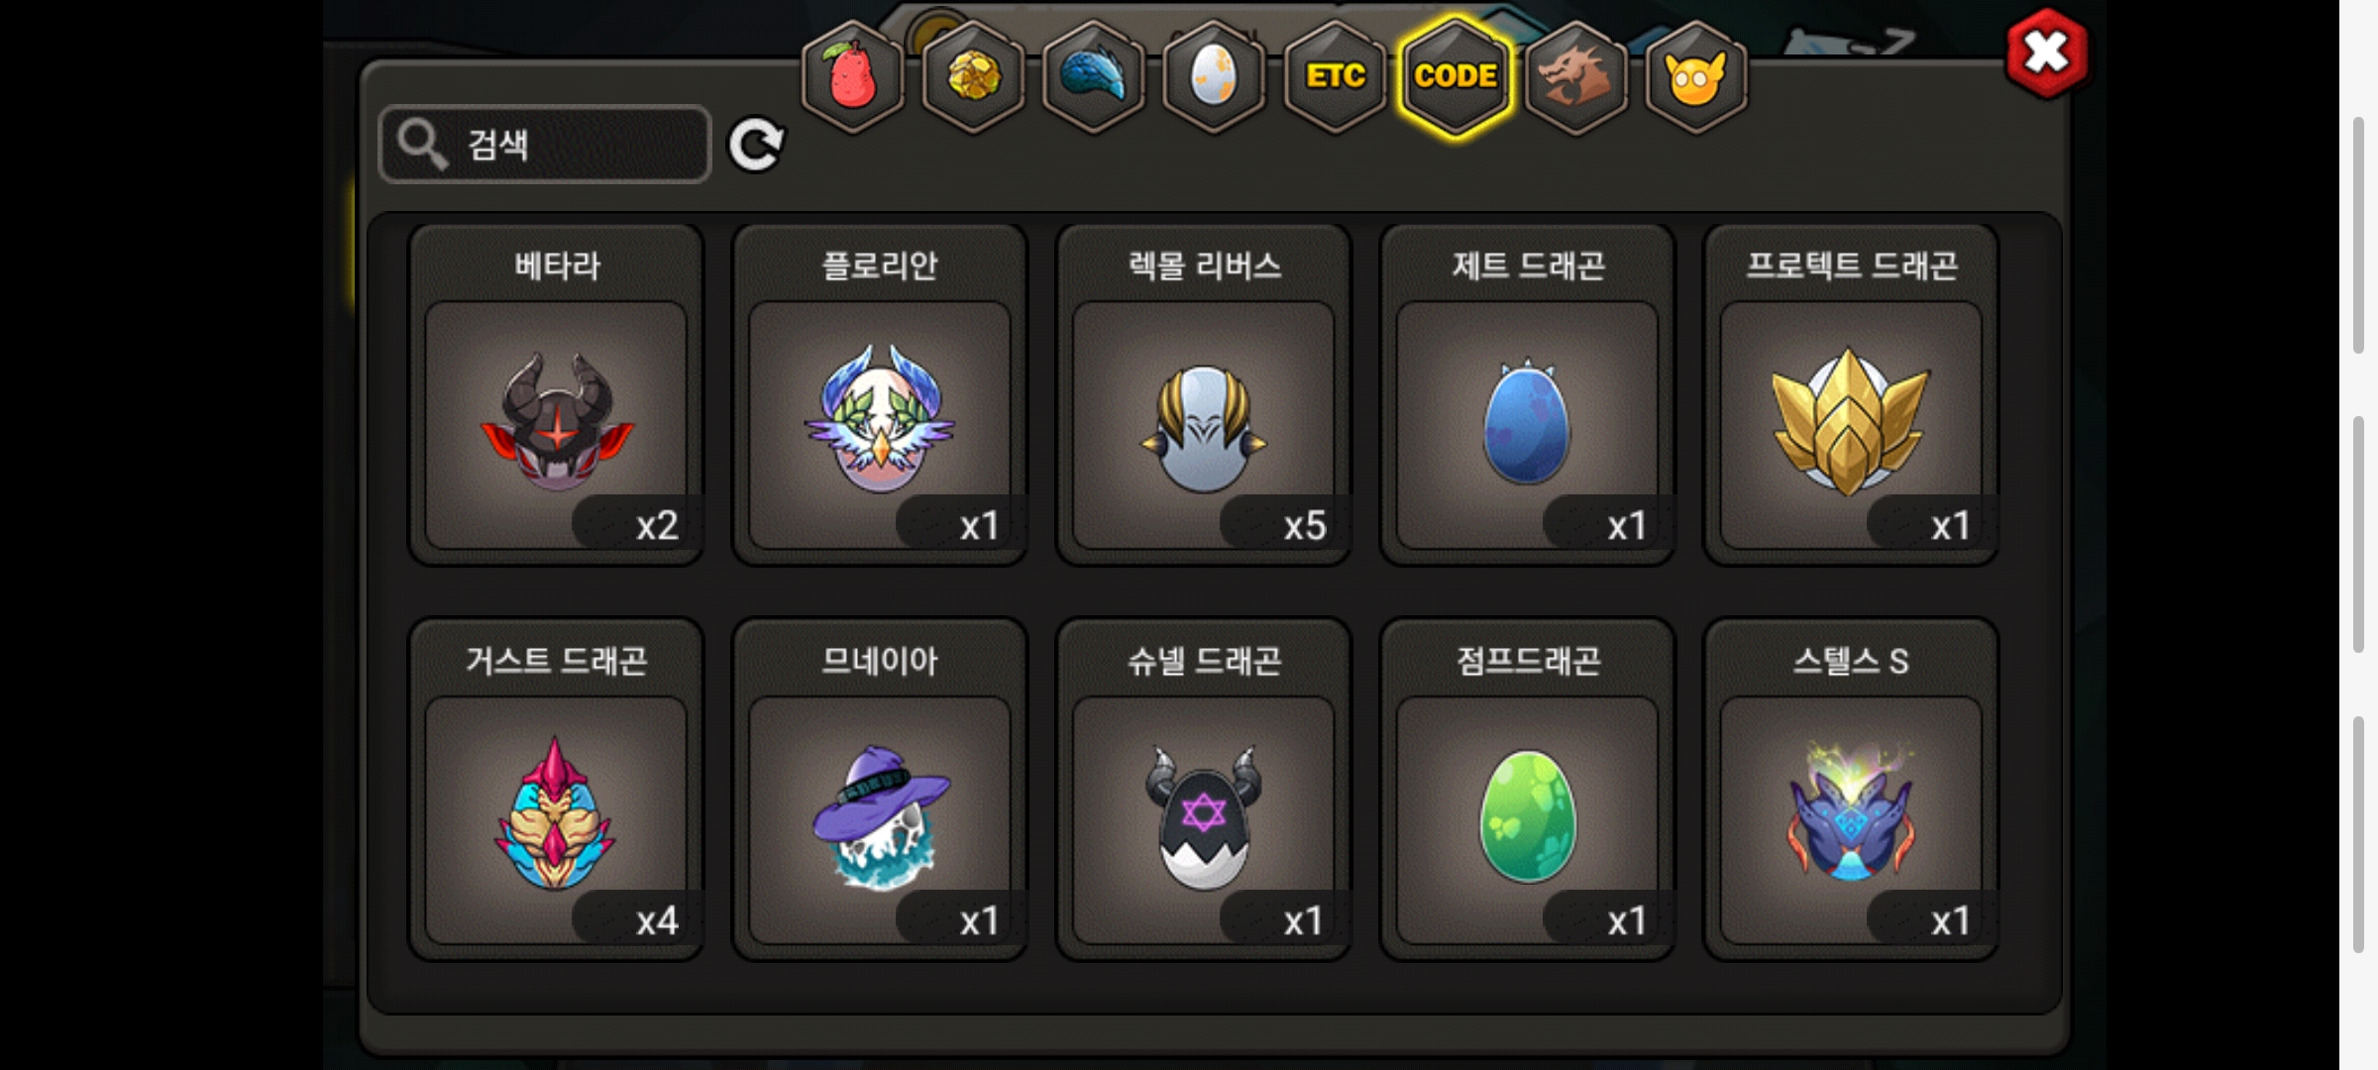The height and width of the screenshot is (1070, 2378).
Task: Select the 베타라 egg item
Action: [x=557, y=394]
